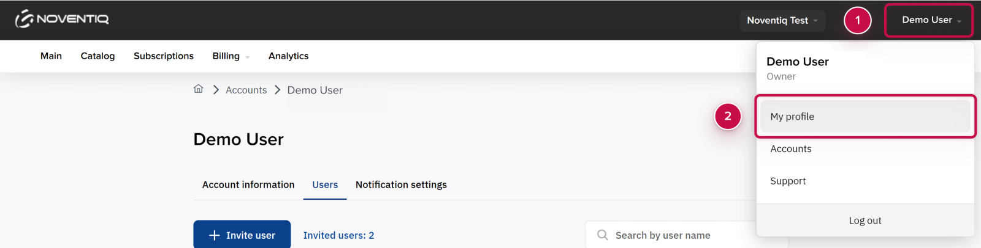Select Support in the user menu
The height and width of the screenshot is (248, 981).
[x=788, y=181]
